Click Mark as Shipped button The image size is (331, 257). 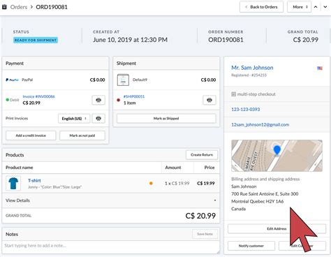click(x=166, y=119)
